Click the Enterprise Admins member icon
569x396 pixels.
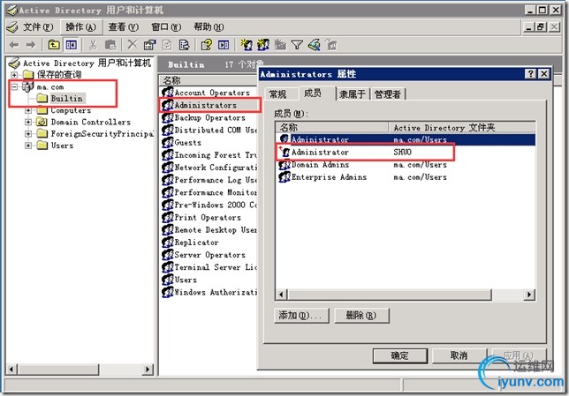pyautogui.click(x=284, y=177)
